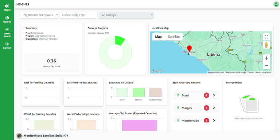Click MonitorMate Sandbox Build #74 footer text
The width and height of the screenshot is (280, 140).
point(46,136)
